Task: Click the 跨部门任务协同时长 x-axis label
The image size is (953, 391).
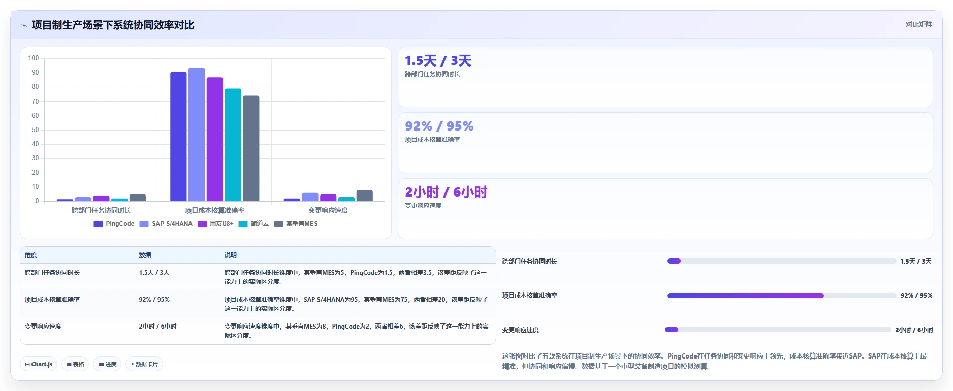Action: pos(101,210)
